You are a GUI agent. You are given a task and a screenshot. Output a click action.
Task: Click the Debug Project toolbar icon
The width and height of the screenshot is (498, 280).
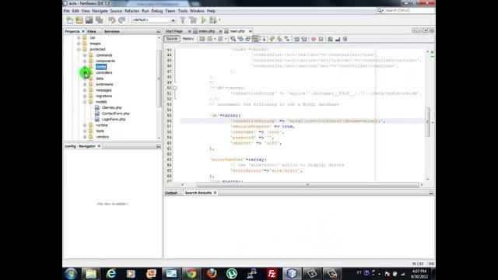point(212,20)
